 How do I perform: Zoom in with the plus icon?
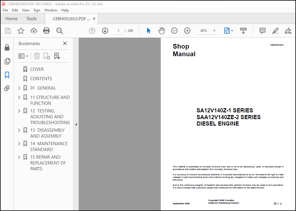187,31
